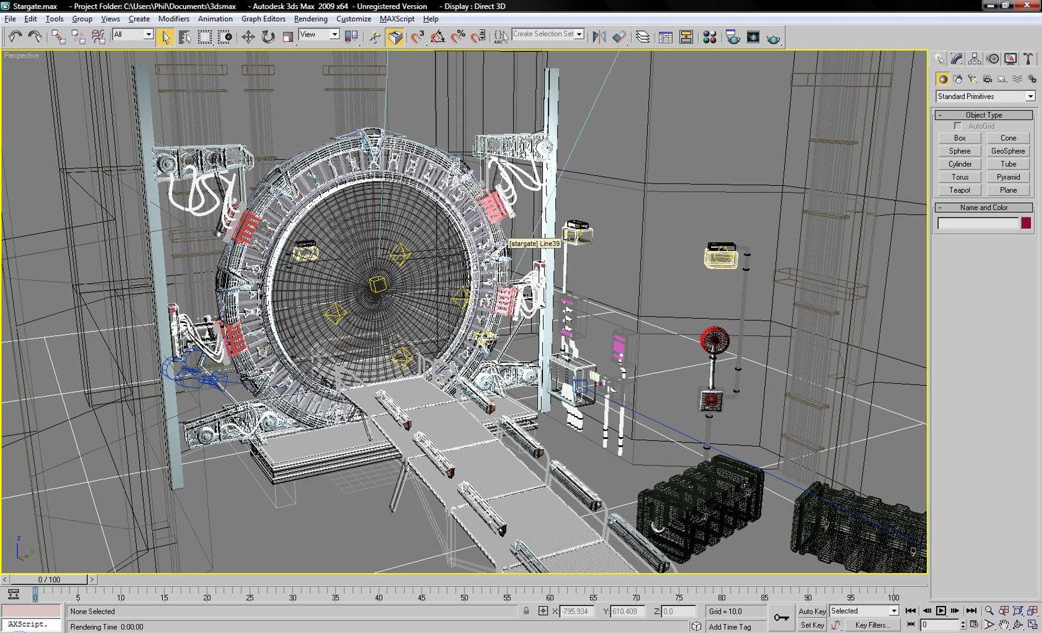Toggle Percent Snap button
Viewport: 1042px width, 633px height.
point(458,37)
